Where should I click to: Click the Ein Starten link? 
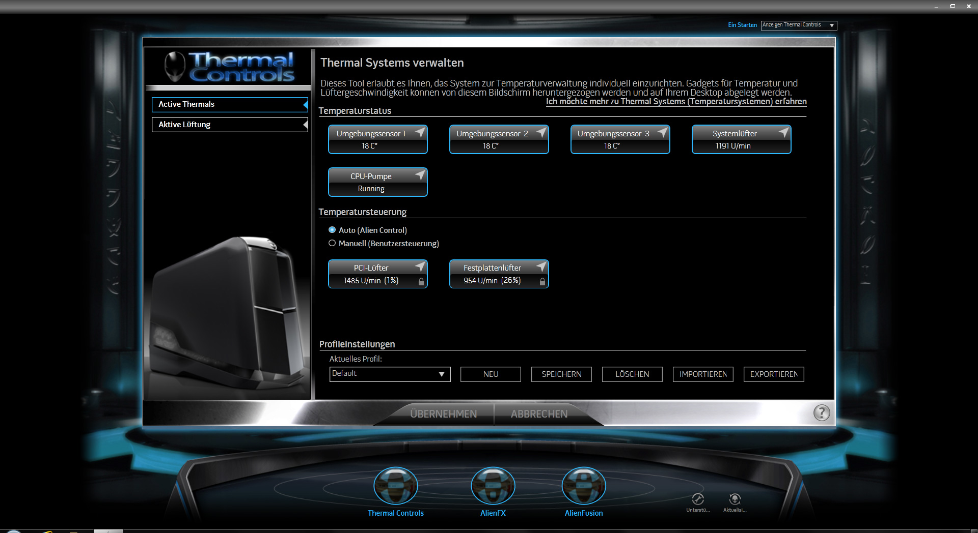(x=742, y=25)
